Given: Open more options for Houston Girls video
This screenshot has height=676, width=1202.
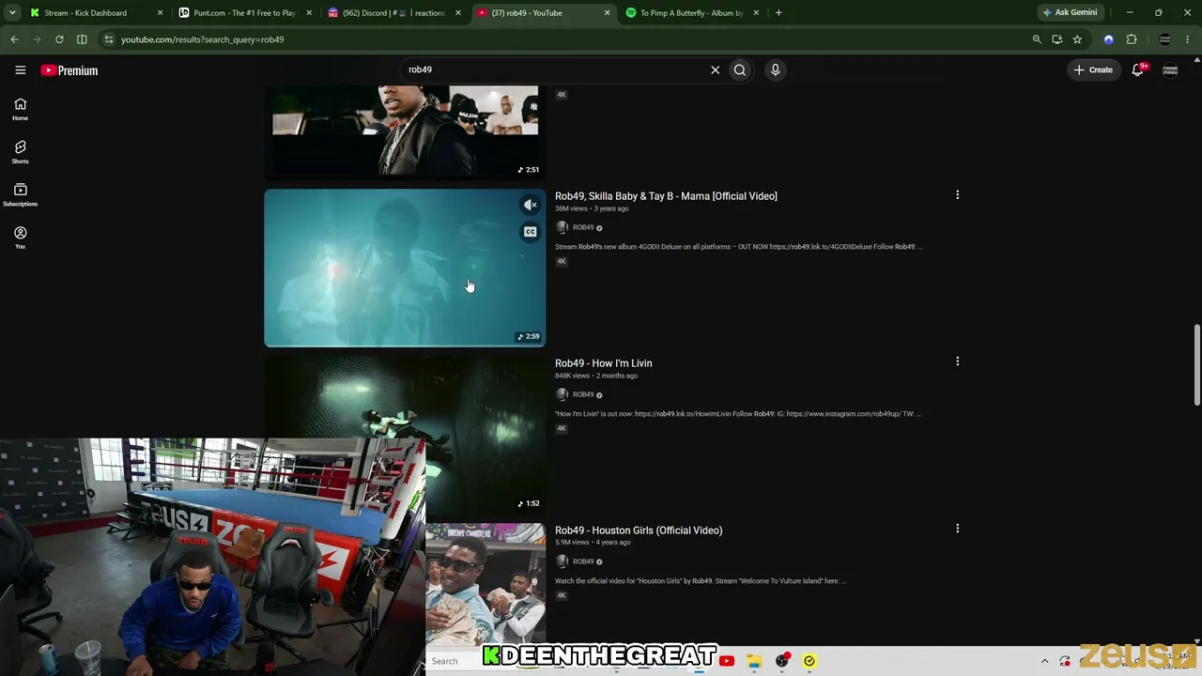Looking at the screenshot, I should (x=957, y=529).
